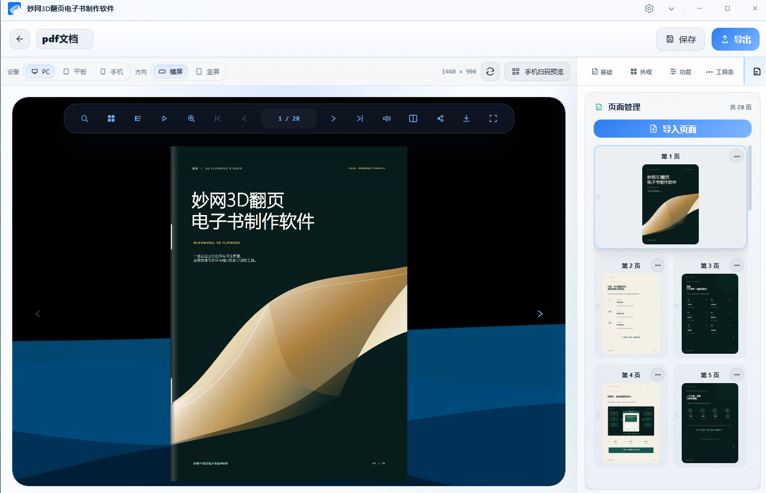Choose 竖屏 orientation
Screen dimensions: 766x493
208,71
